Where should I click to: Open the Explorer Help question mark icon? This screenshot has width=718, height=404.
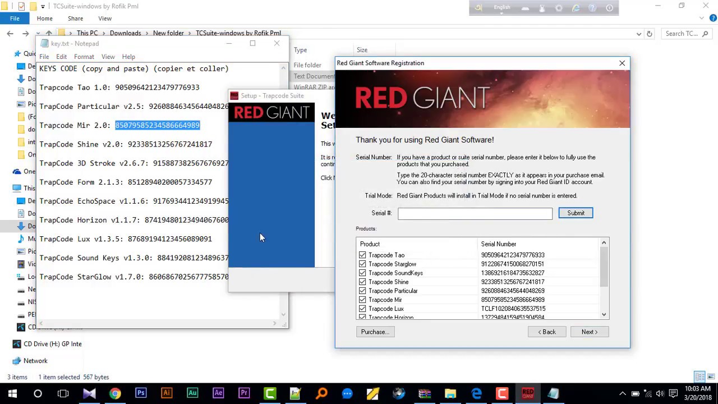713,19
